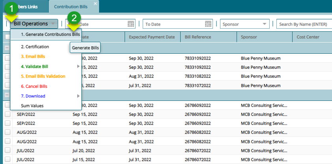Screen dimensions: 332x164
Task: Choose Certification from Bill Operations menu
Action: [46, 47]
